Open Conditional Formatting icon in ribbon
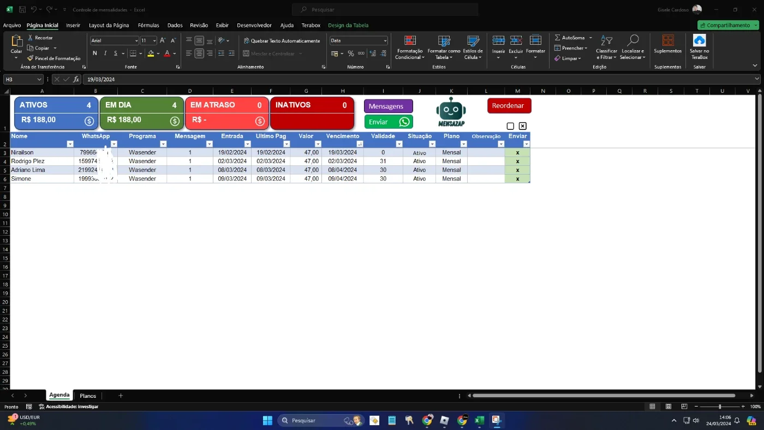Image resolution: width=764 pixels, height=430 pixels. 410,41
